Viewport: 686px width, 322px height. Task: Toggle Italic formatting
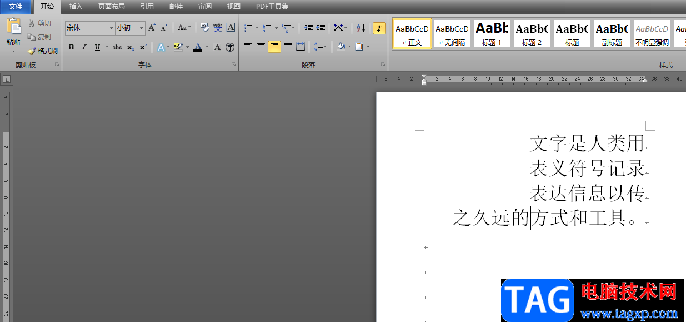[84, 47]
